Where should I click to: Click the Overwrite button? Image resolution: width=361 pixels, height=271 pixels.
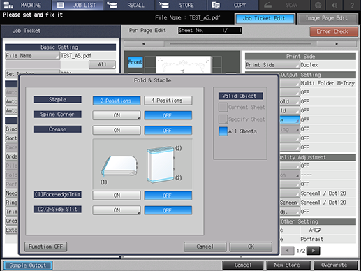click(x=335, y=265)
